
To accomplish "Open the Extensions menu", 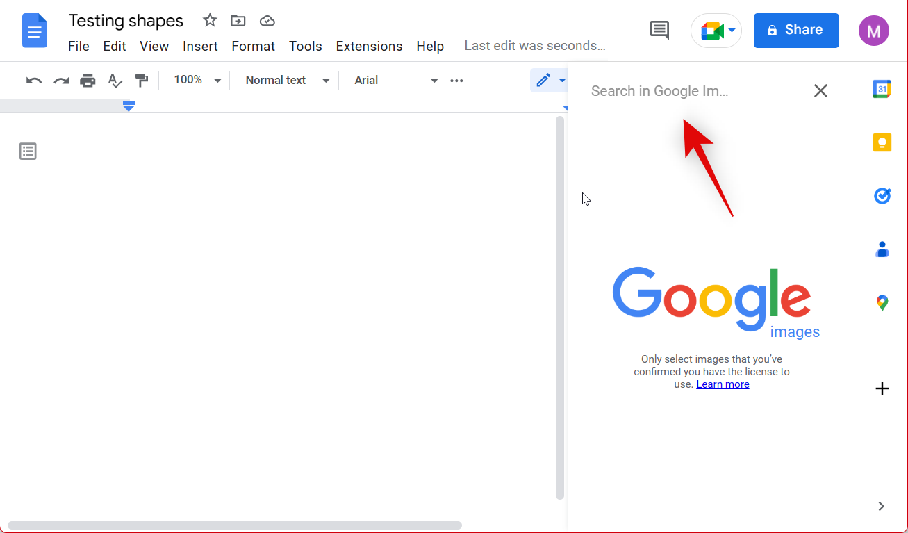I will coord(369,47).
